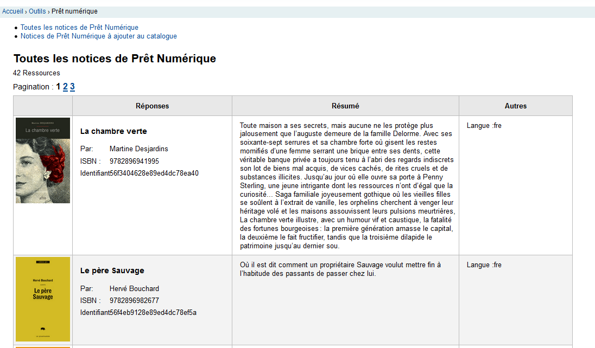Click the La chambre verte summary paragraph
595x348 pixels.
tap(347, 186)
